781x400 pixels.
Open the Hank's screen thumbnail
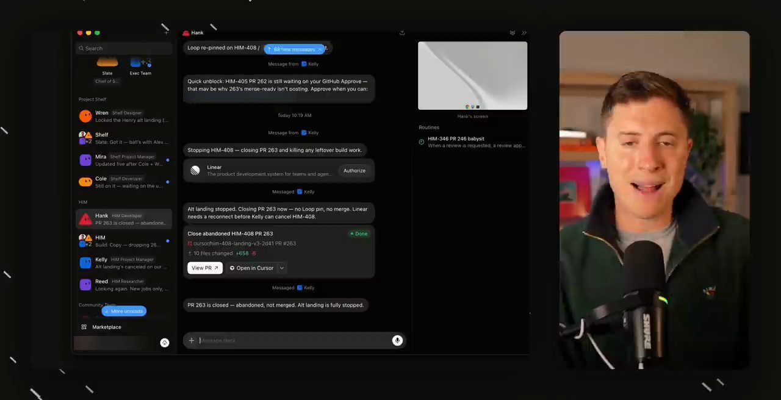(x=473, y=76)
